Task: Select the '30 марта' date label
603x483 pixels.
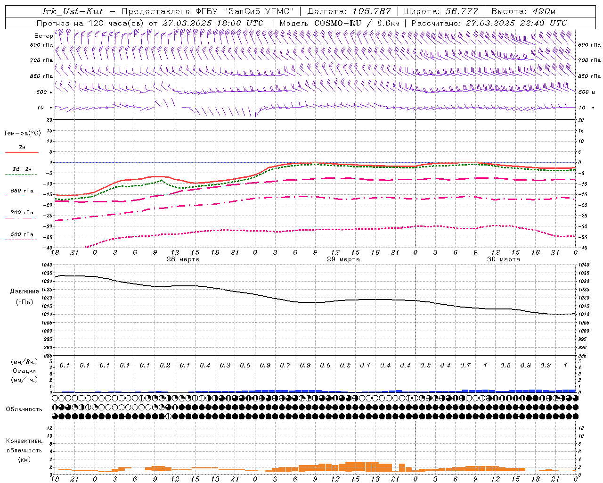Action: coord(504,259)
